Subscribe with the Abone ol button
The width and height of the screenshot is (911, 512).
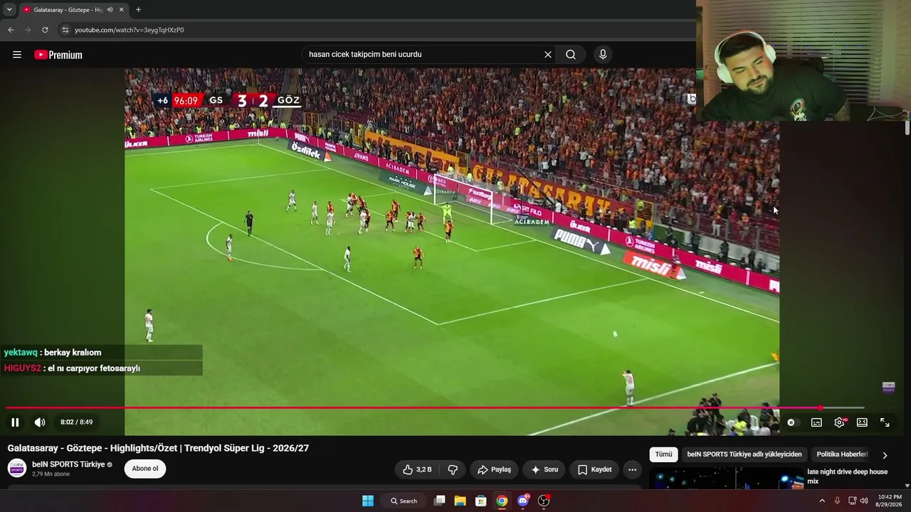[x=145, y=469]
